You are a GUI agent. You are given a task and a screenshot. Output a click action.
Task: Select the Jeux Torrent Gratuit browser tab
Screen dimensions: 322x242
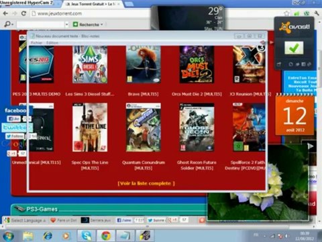(92, 4)
